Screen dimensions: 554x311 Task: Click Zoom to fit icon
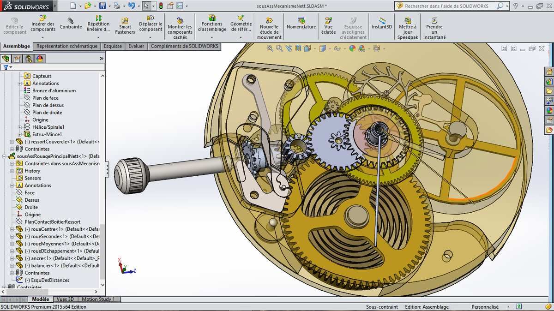click(270, 48)
